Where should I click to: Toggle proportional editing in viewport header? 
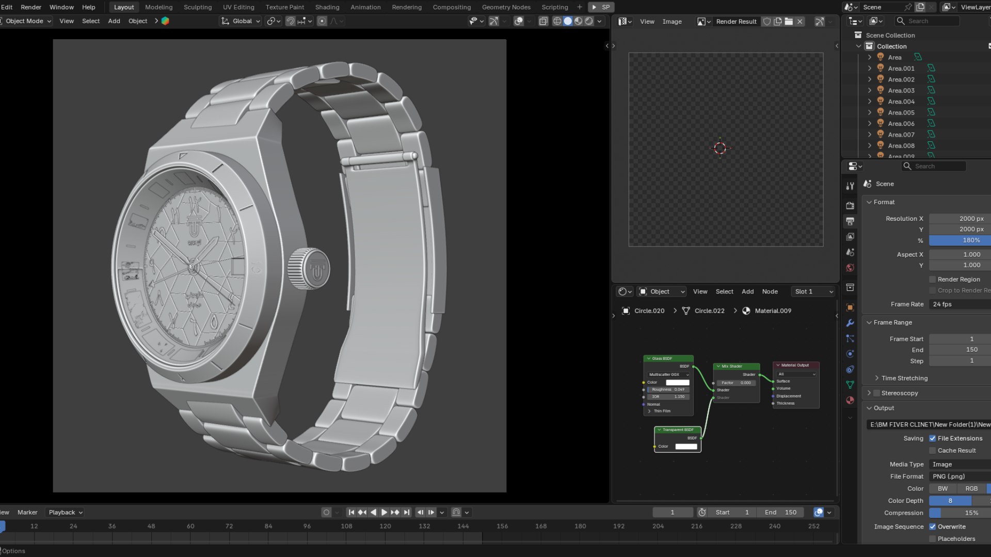coord(322,21)
